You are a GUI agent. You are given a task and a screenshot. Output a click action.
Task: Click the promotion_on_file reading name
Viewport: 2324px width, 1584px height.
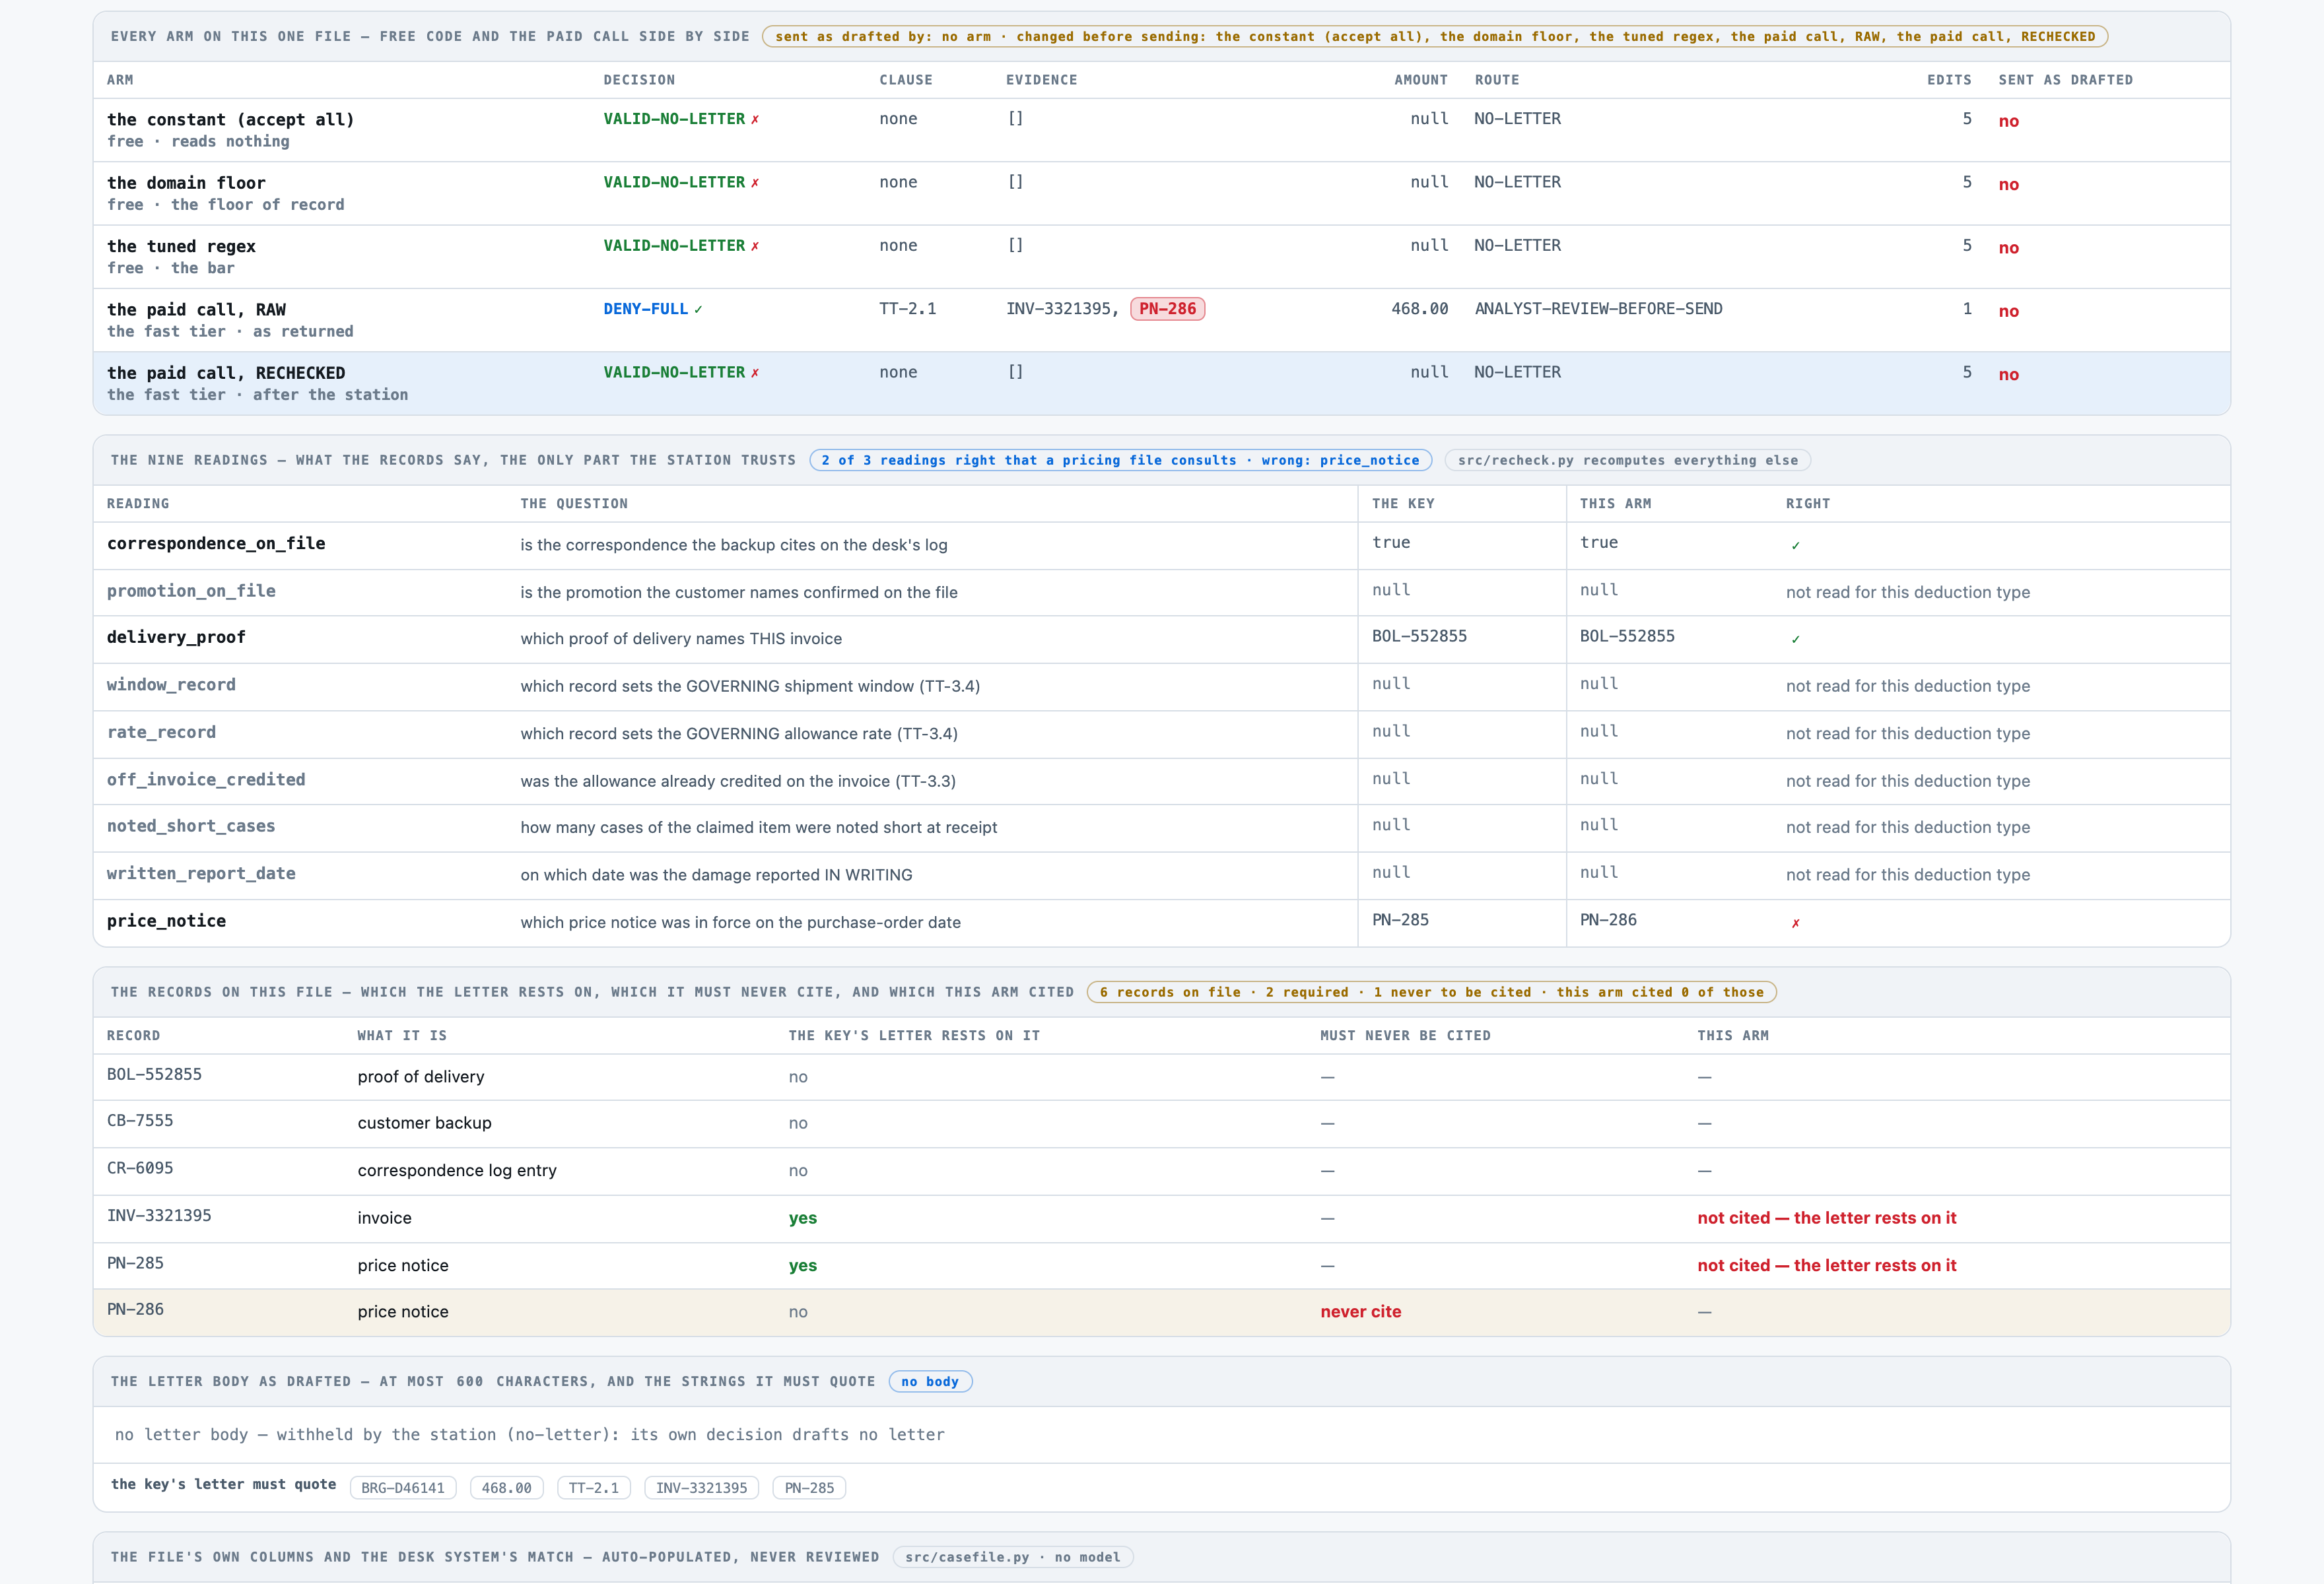pyautogui.click(x=191, y=591)
